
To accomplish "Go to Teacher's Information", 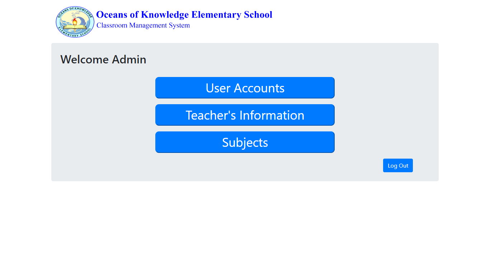I will (245, 115).
